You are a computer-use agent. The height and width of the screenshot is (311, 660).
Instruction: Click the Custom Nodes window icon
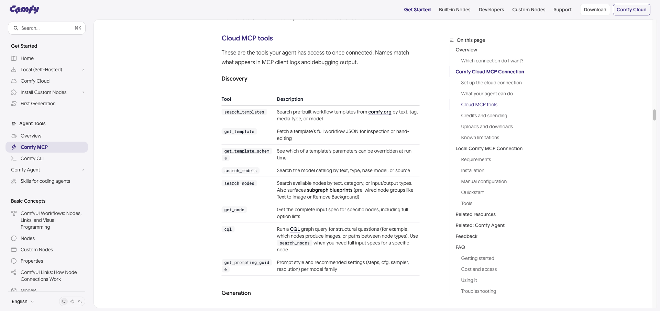coord(14,250)
